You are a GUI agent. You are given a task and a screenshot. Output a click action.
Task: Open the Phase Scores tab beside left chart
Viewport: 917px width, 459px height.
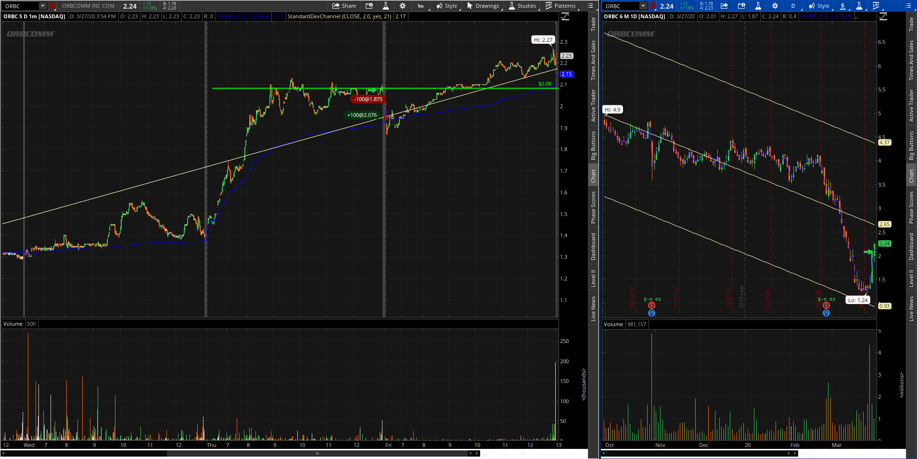593,207
